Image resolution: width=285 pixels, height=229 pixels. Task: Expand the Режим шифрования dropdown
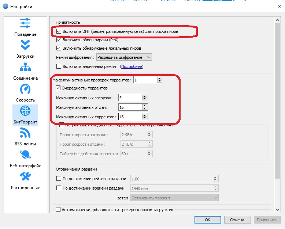124,57
